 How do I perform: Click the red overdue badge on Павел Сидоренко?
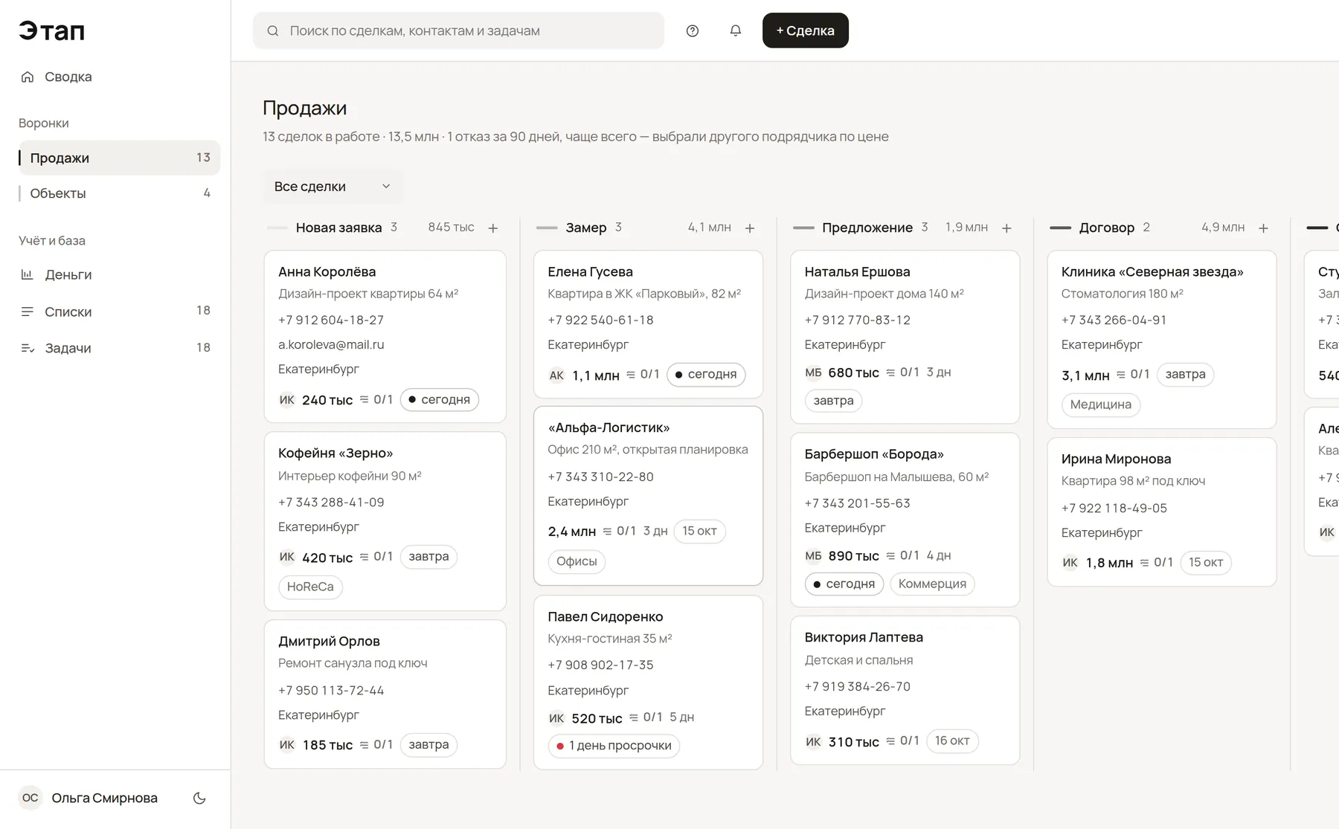click(x=614, y=746)
